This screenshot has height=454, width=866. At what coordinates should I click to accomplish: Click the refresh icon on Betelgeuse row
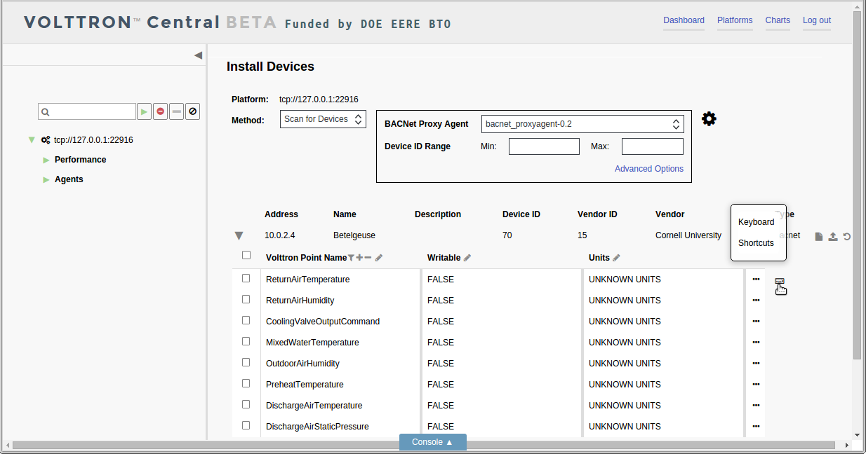[847, 237]
